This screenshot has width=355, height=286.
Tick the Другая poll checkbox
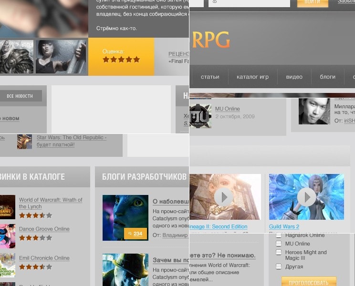pos(279,266)
